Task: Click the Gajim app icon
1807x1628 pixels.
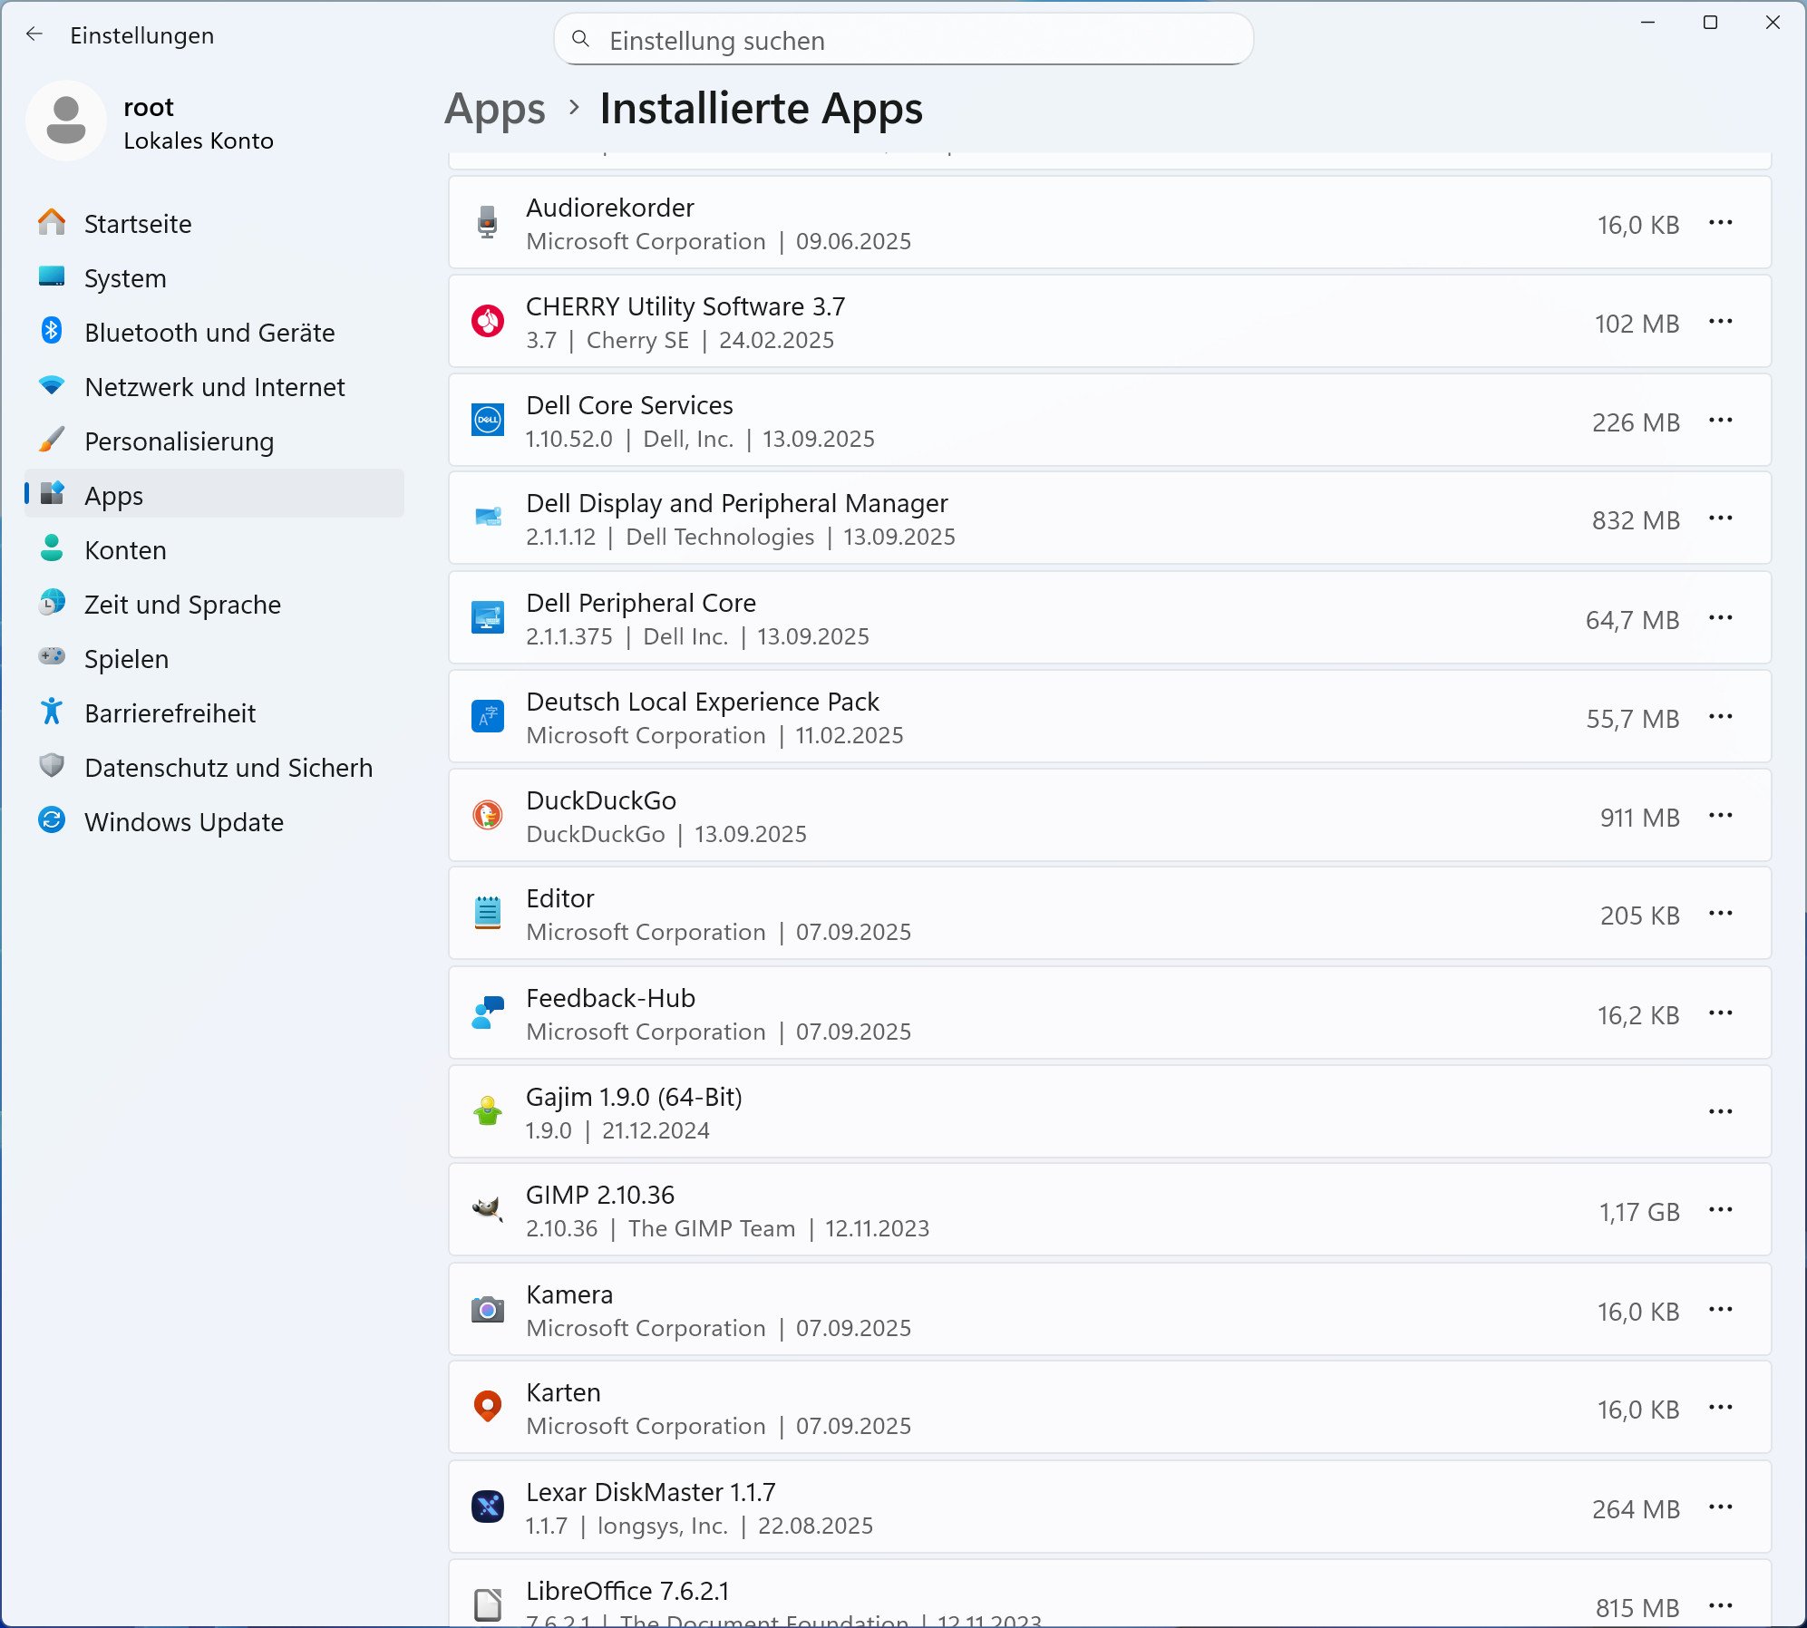Action: [x=488, y=1112]
